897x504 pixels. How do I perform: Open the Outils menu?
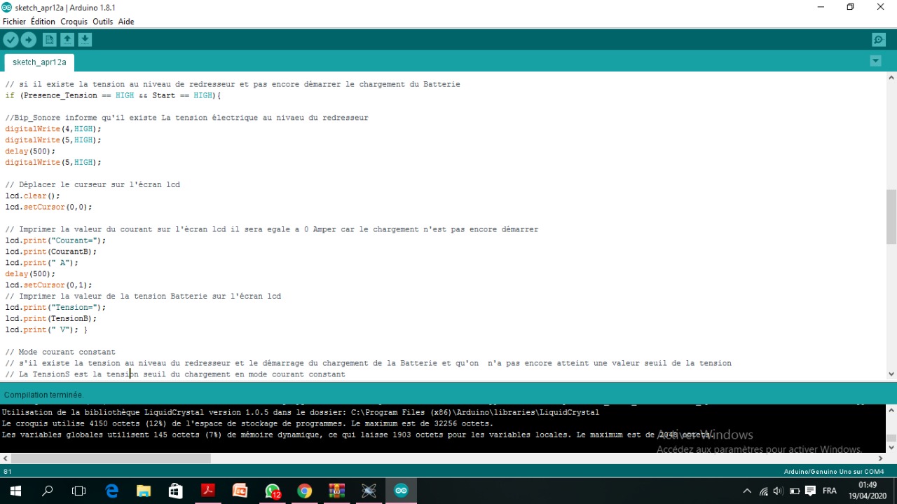(102, 22)
